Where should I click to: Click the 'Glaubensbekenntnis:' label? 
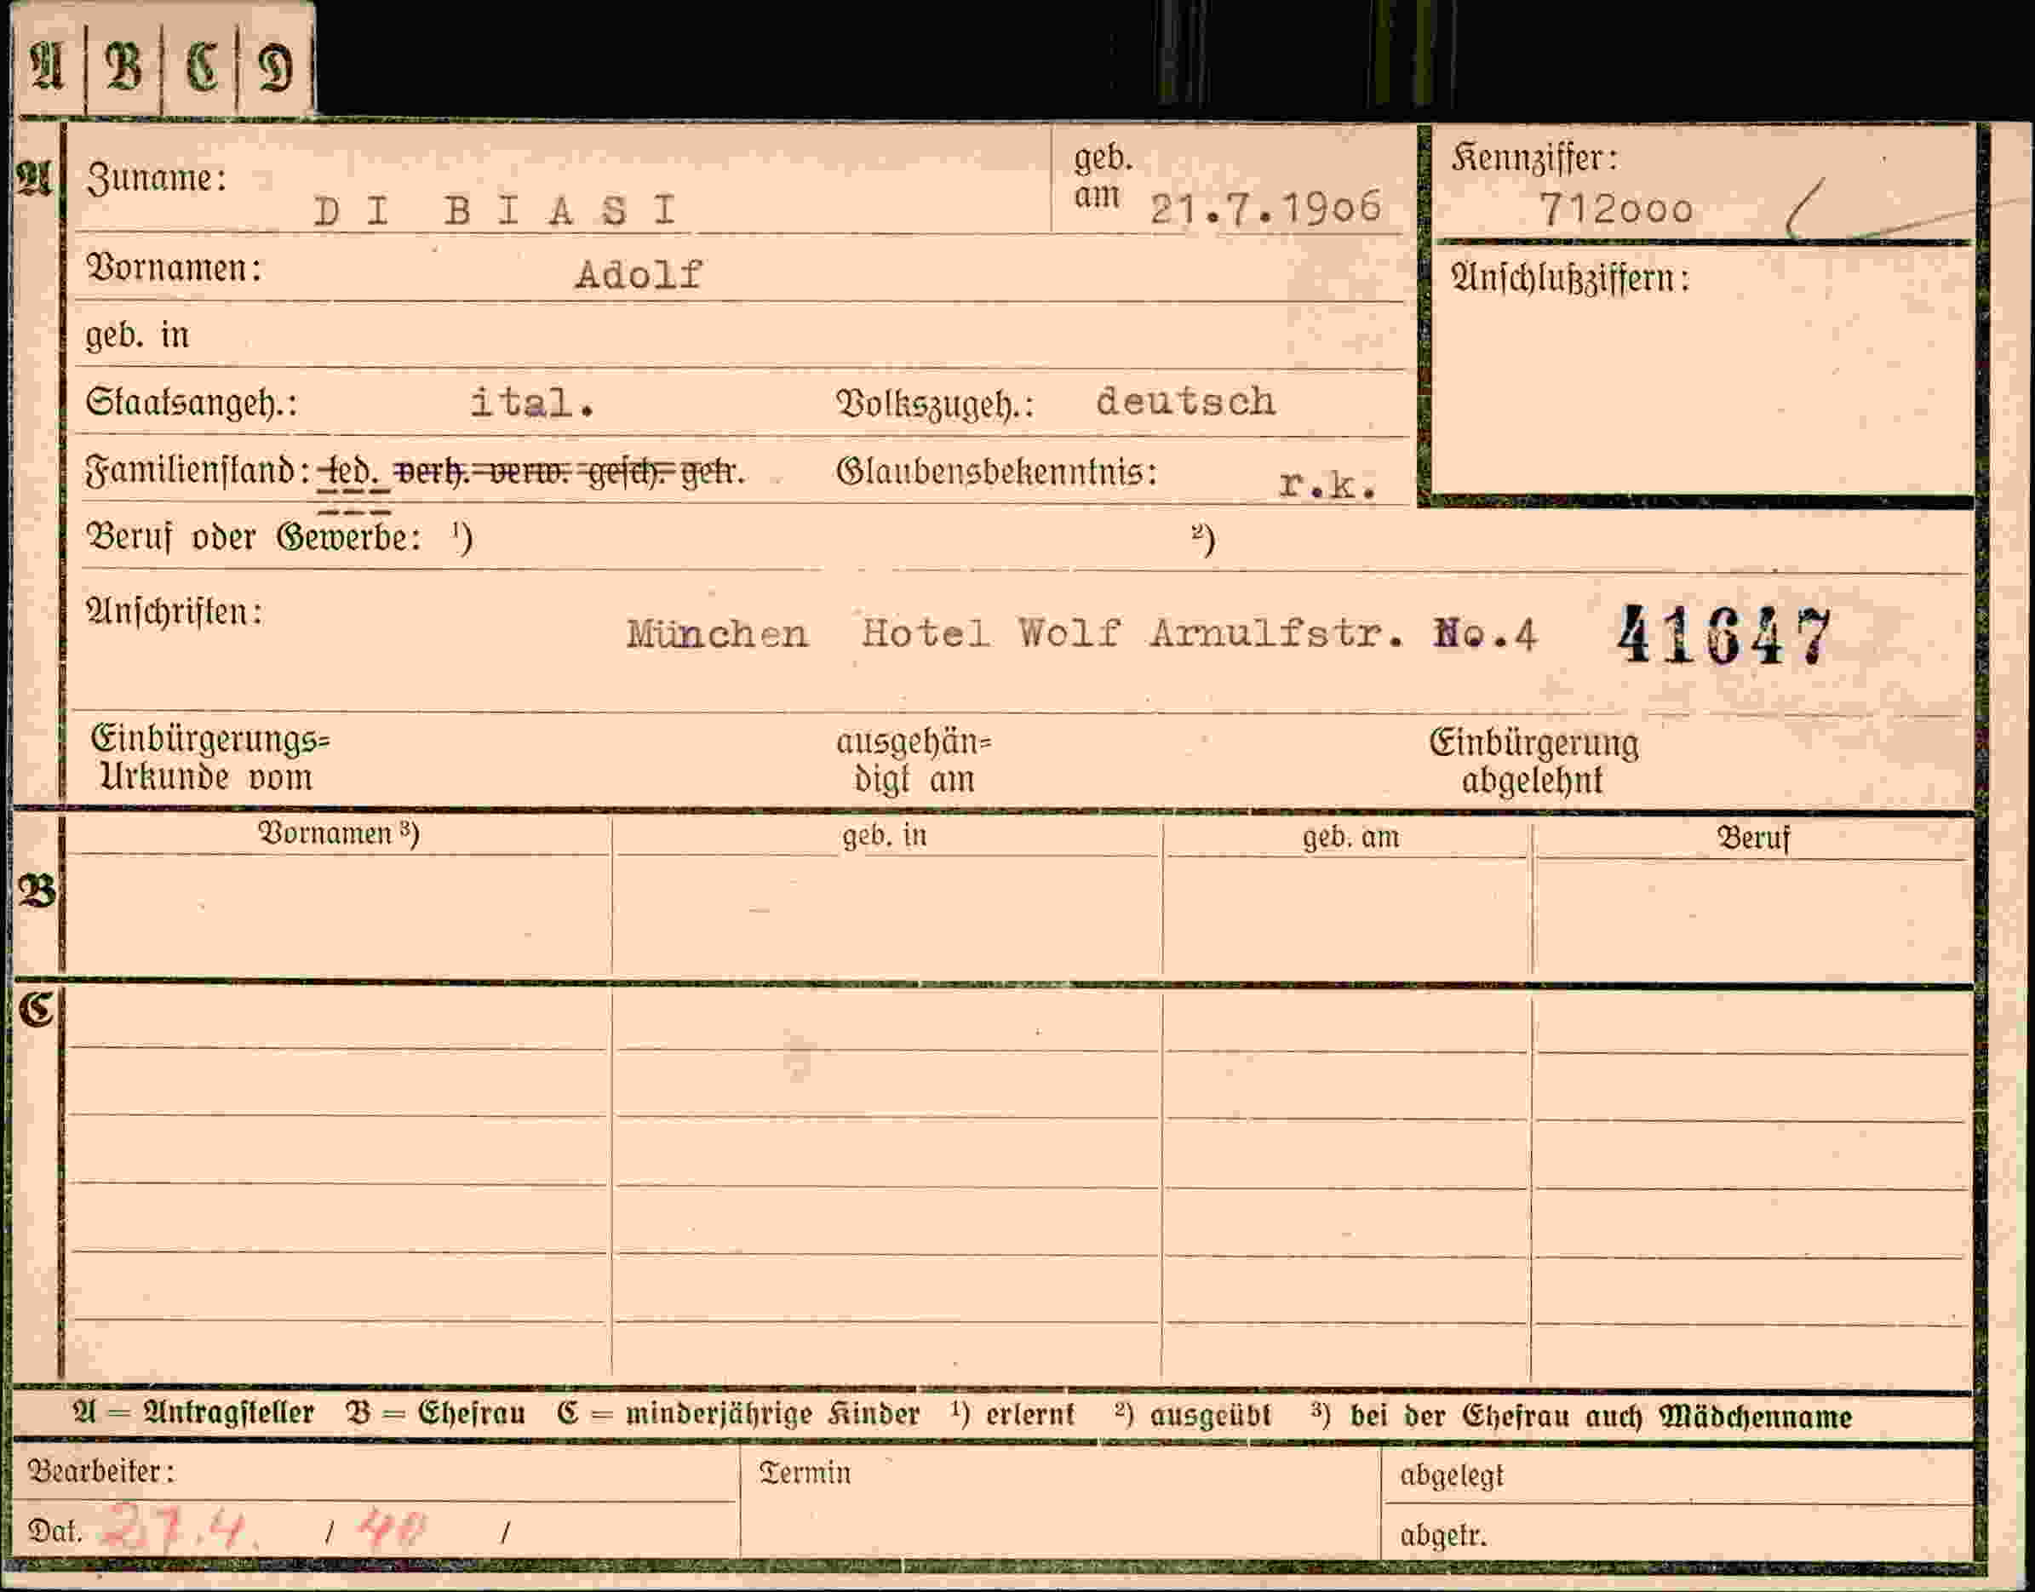click(996, 472)
